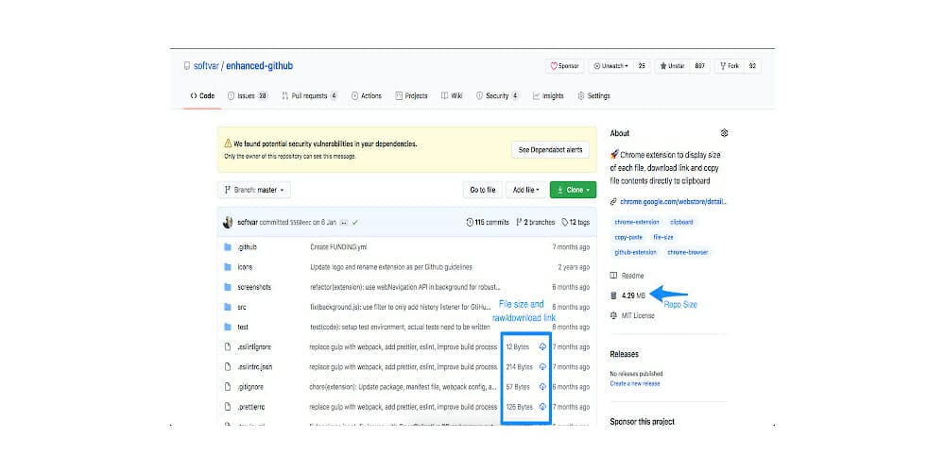Select the chrome-extension topic tag
This screenshot has height=472, width=945.
637,222
